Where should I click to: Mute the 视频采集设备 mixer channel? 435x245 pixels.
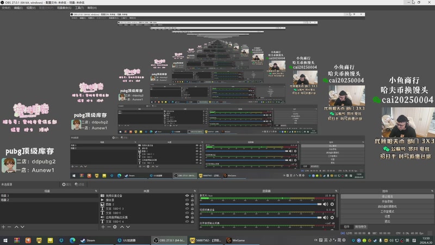tap(325, 217)
